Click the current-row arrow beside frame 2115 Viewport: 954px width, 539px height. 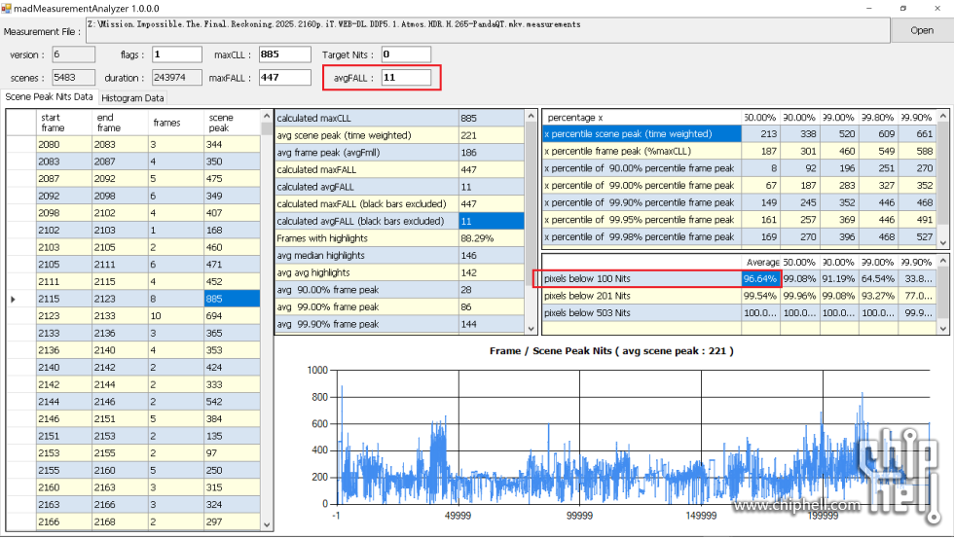tap(13, 299)
